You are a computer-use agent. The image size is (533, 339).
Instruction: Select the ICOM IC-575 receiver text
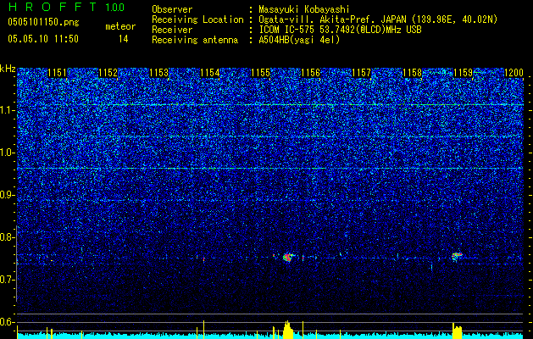(x=340, y=30)
